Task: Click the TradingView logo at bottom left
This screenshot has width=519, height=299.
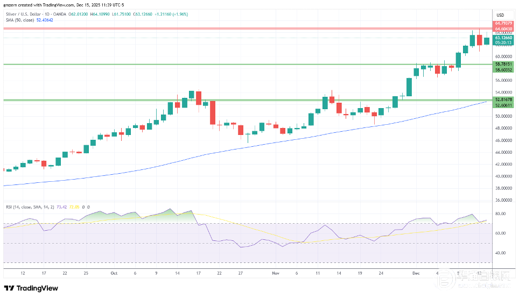Action: pyautogui.click(x=31, y=288)
